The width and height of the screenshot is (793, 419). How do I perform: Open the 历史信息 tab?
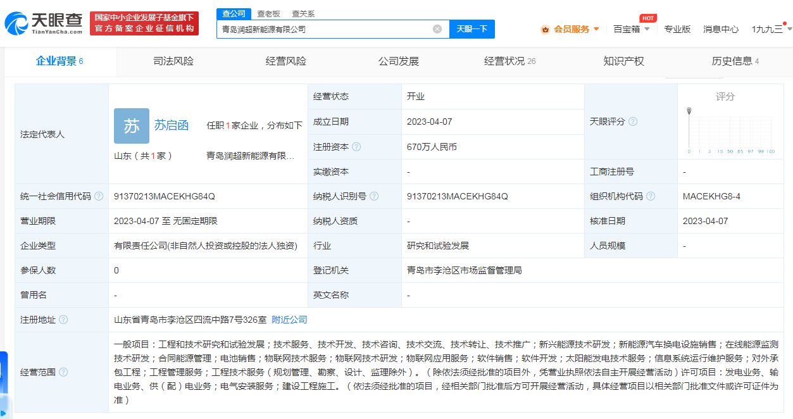(x=735, y=61)
